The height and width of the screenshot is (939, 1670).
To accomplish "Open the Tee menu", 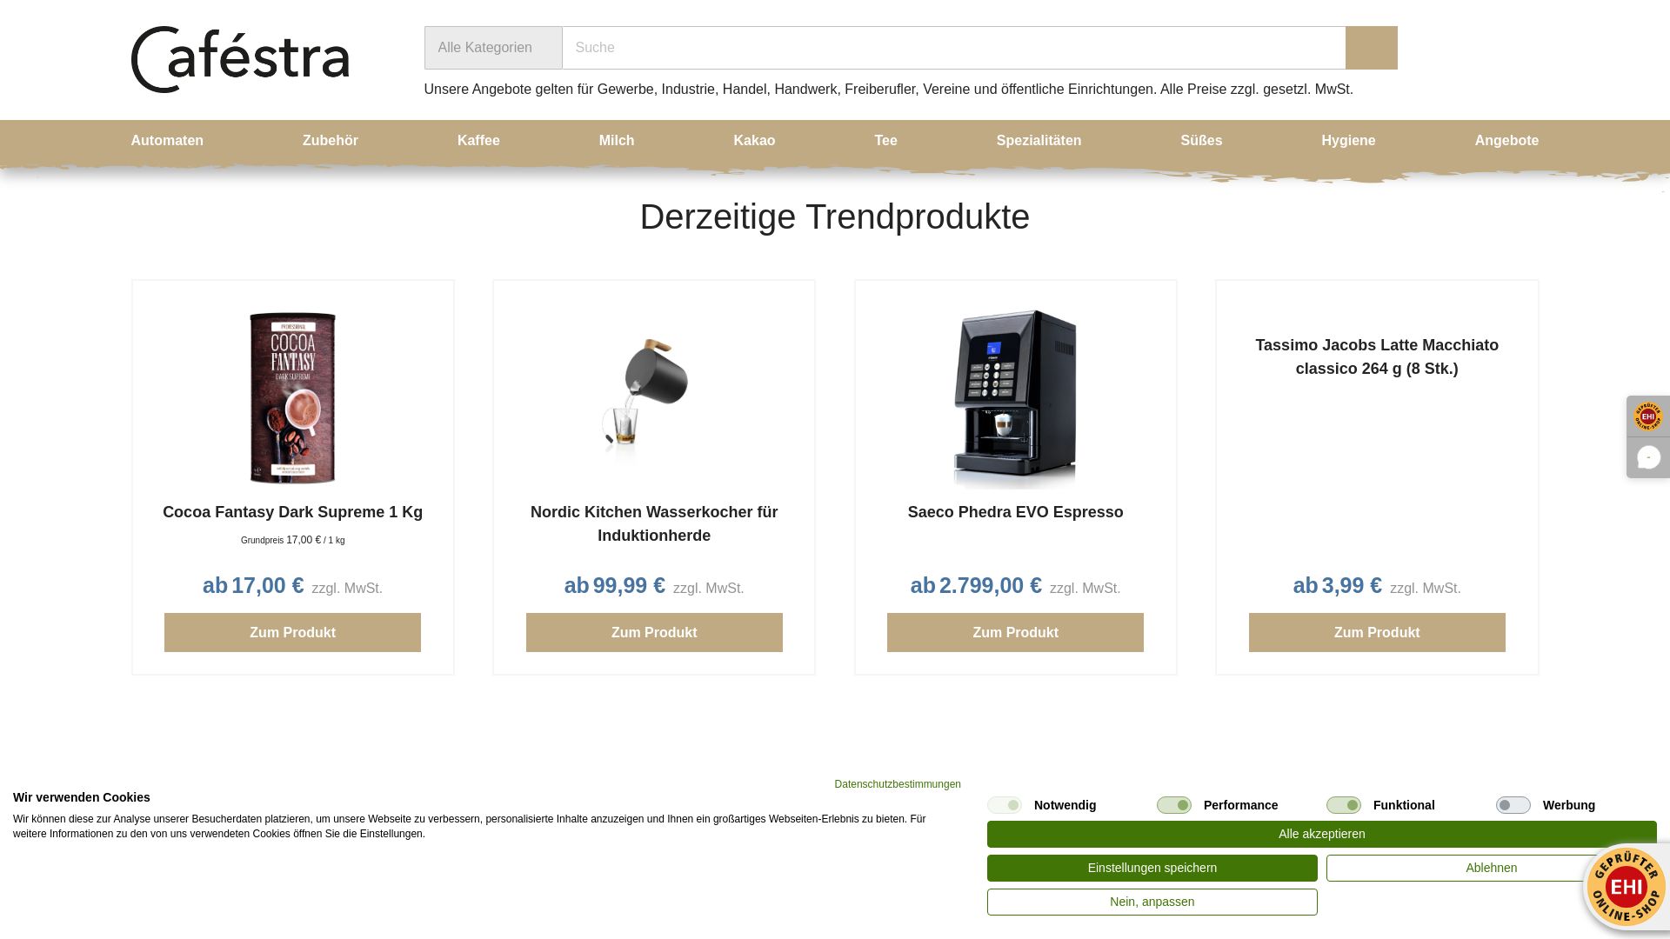I will 885,141.
